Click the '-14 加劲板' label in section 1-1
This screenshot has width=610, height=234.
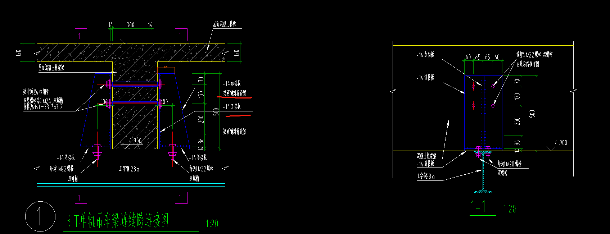point(425,55)
